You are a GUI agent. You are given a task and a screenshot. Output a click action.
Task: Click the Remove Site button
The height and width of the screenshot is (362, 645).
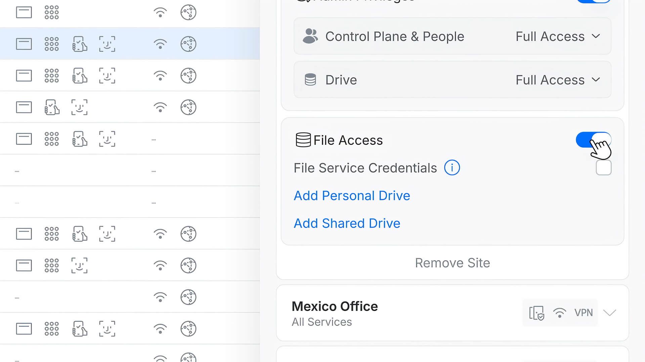452,263
